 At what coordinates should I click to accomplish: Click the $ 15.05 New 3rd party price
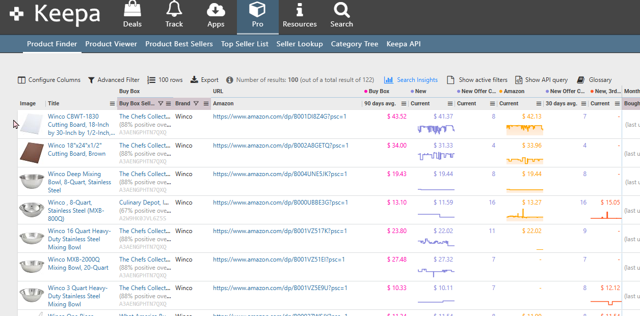point(610,202)
